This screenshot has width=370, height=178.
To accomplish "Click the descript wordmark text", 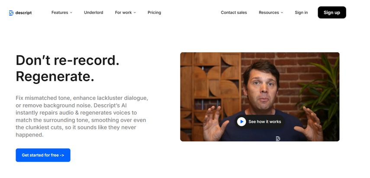I will click(x=24, y=13).
